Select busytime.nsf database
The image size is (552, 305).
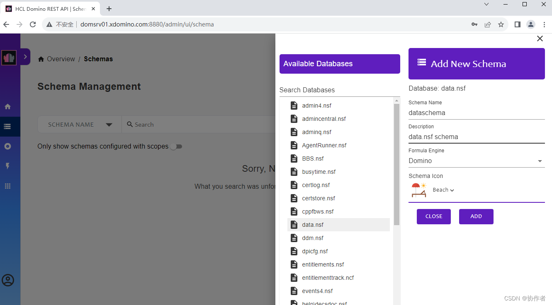tap(338, 172)
